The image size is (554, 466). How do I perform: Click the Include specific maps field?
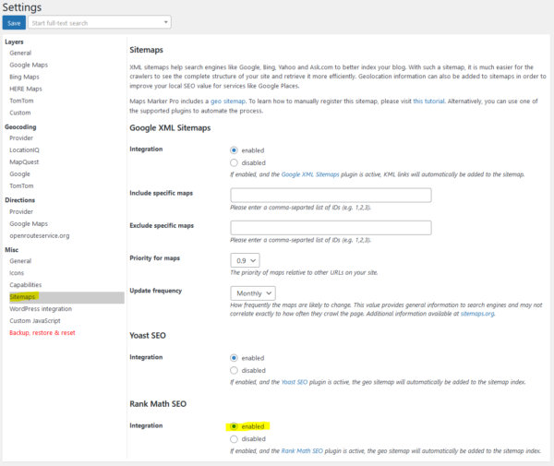pyautogui.click(x=330, y=195)
